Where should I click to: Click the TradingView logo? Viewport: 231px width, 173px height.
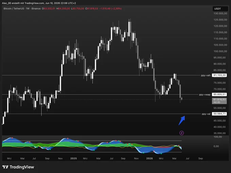tap(18, 167)
